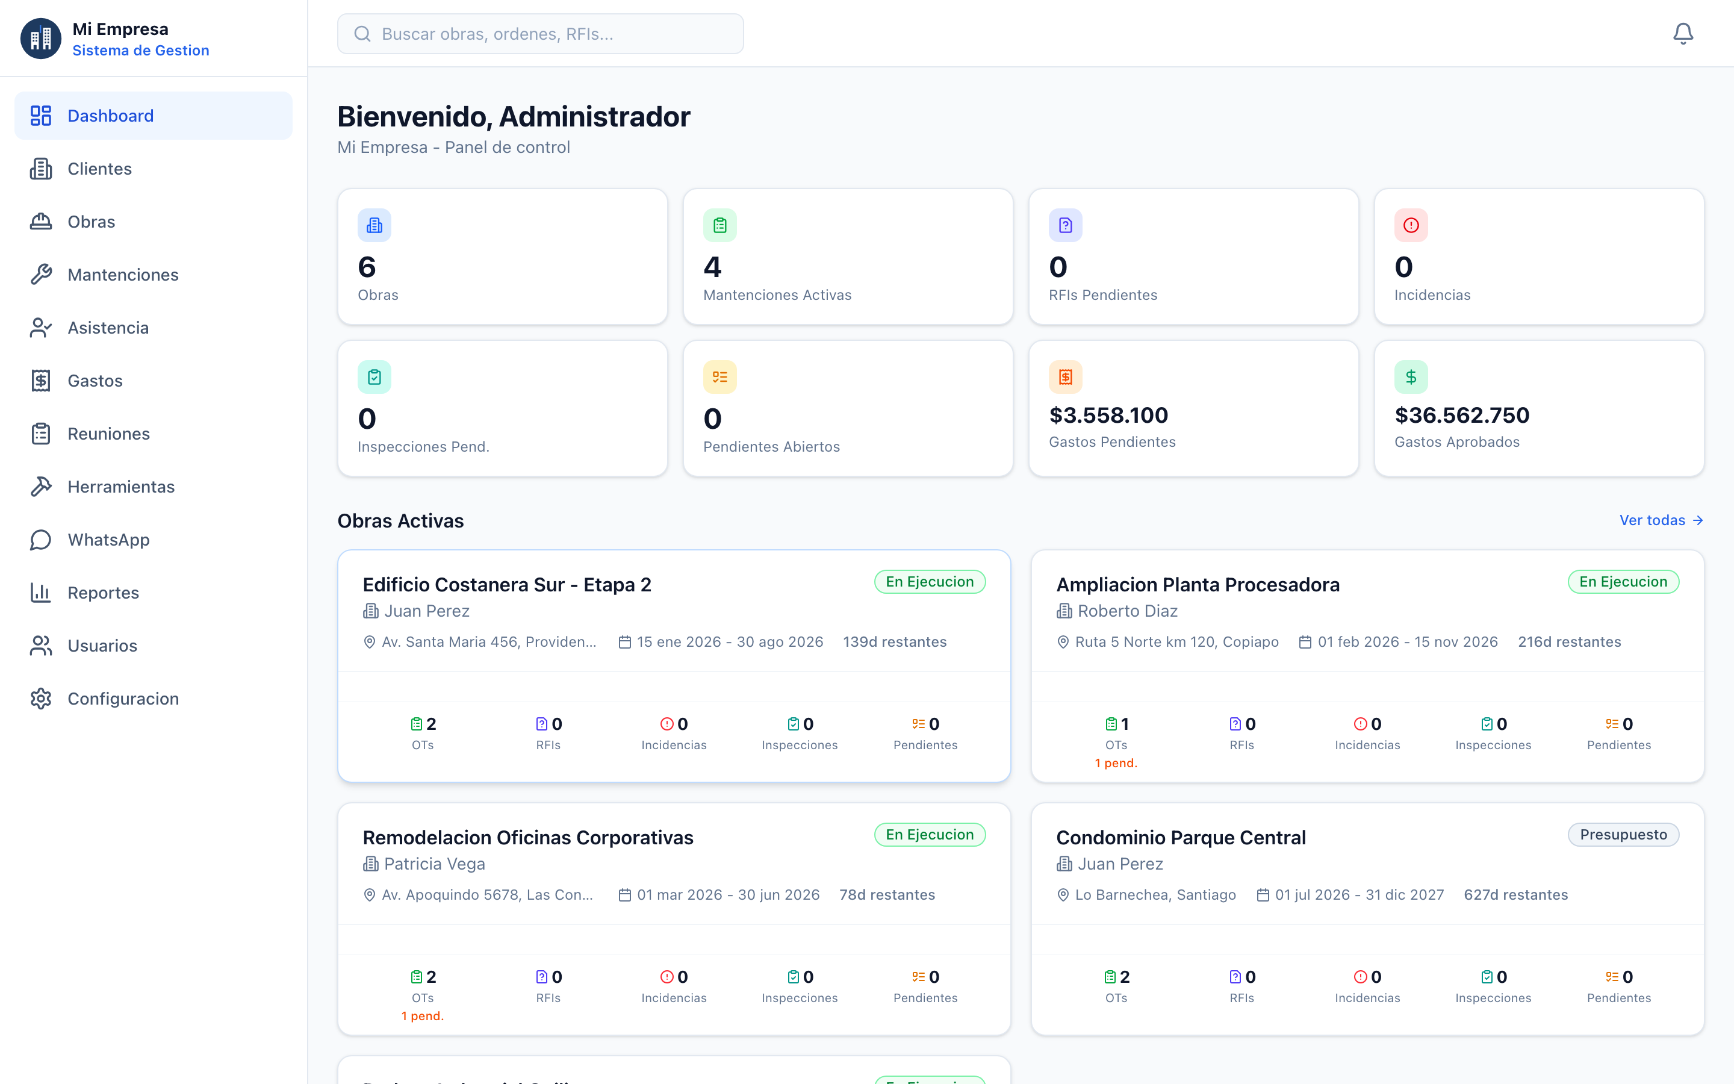Screen dimensions: 1734x1084
Task: Click the En Ejecucion badge on Costanera Sur
Action: click(930, 581)
